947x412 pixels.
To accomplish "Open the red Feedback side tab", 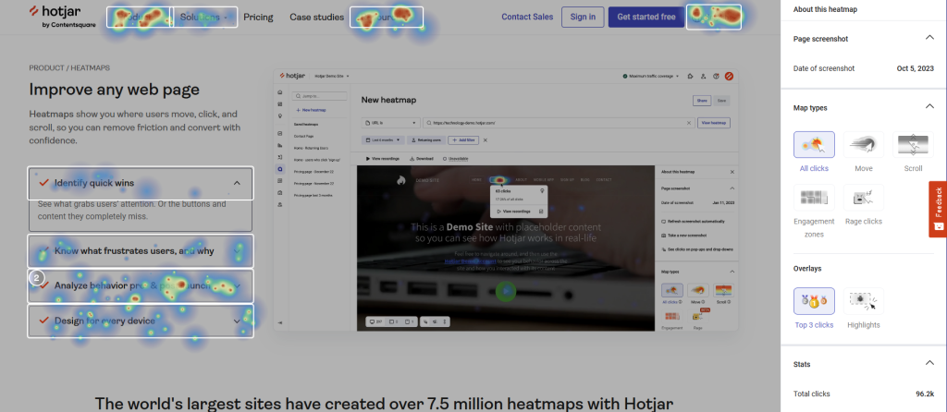I will (x=938, y=209).
